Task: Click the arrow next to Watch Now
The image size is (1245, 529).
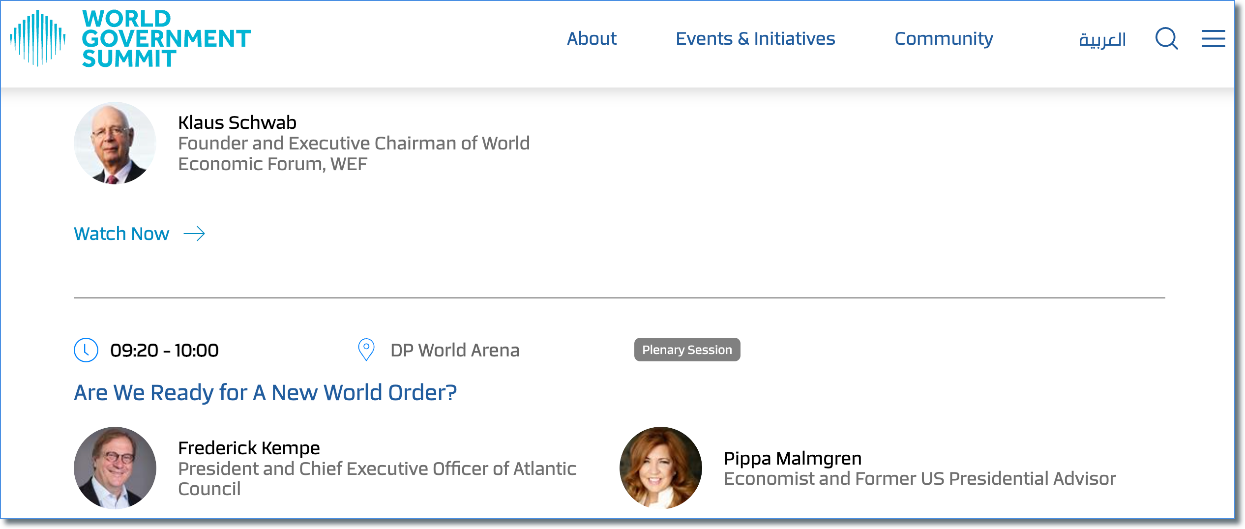Action: point(194,234)
